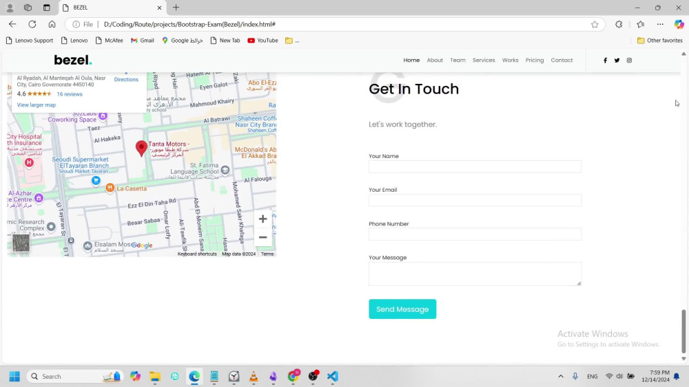Open About nav link
This screenshot has height=387, width=689.
435,60
